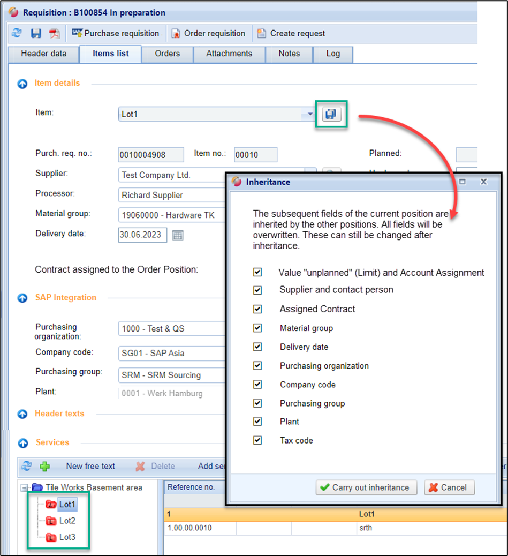The width and height of the screenshot is (508, 556).
Task: Click the Services refresh icon
Action: point(26,466)
